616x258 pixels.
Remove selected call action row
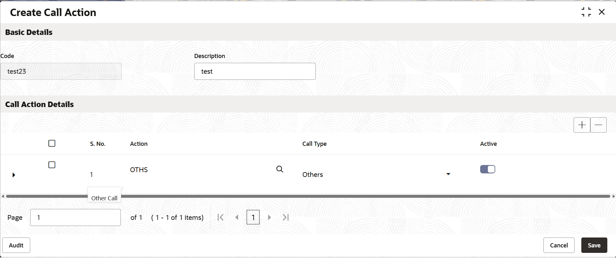click(598, 125)
